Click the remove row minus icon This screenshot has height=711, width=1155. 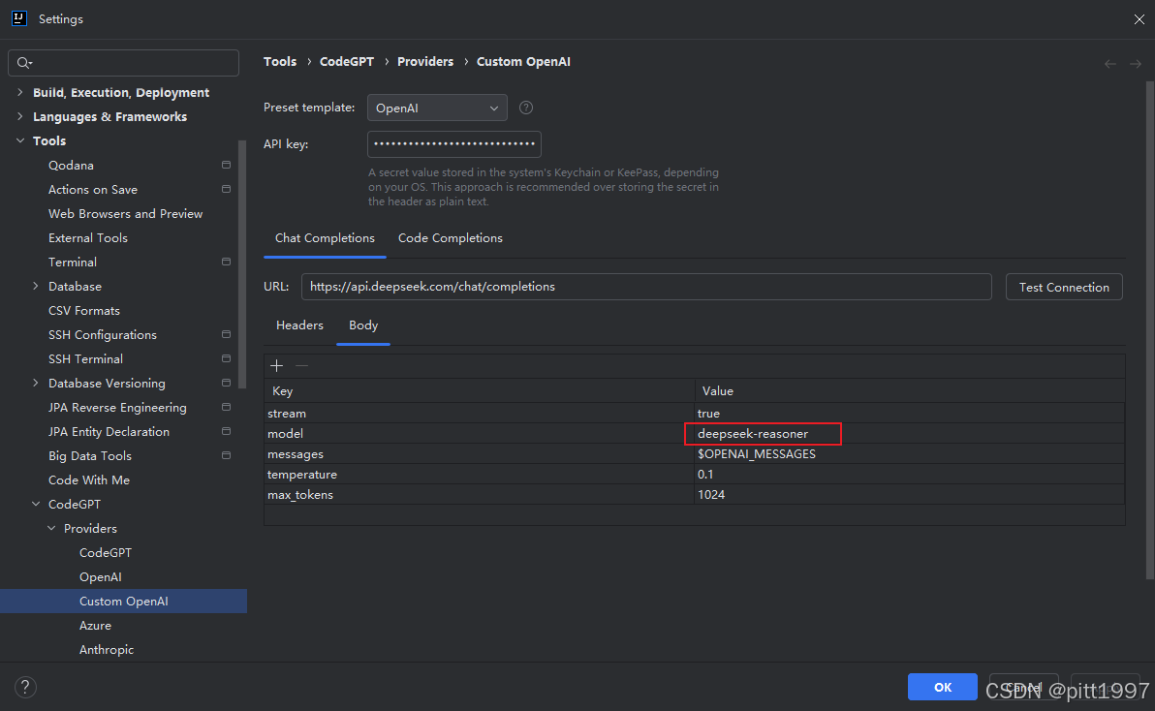[302, 366]
